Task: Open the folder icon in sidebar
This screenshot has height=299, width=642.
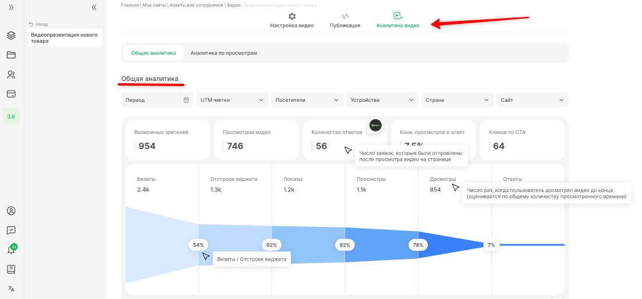Action: [11, 55]
